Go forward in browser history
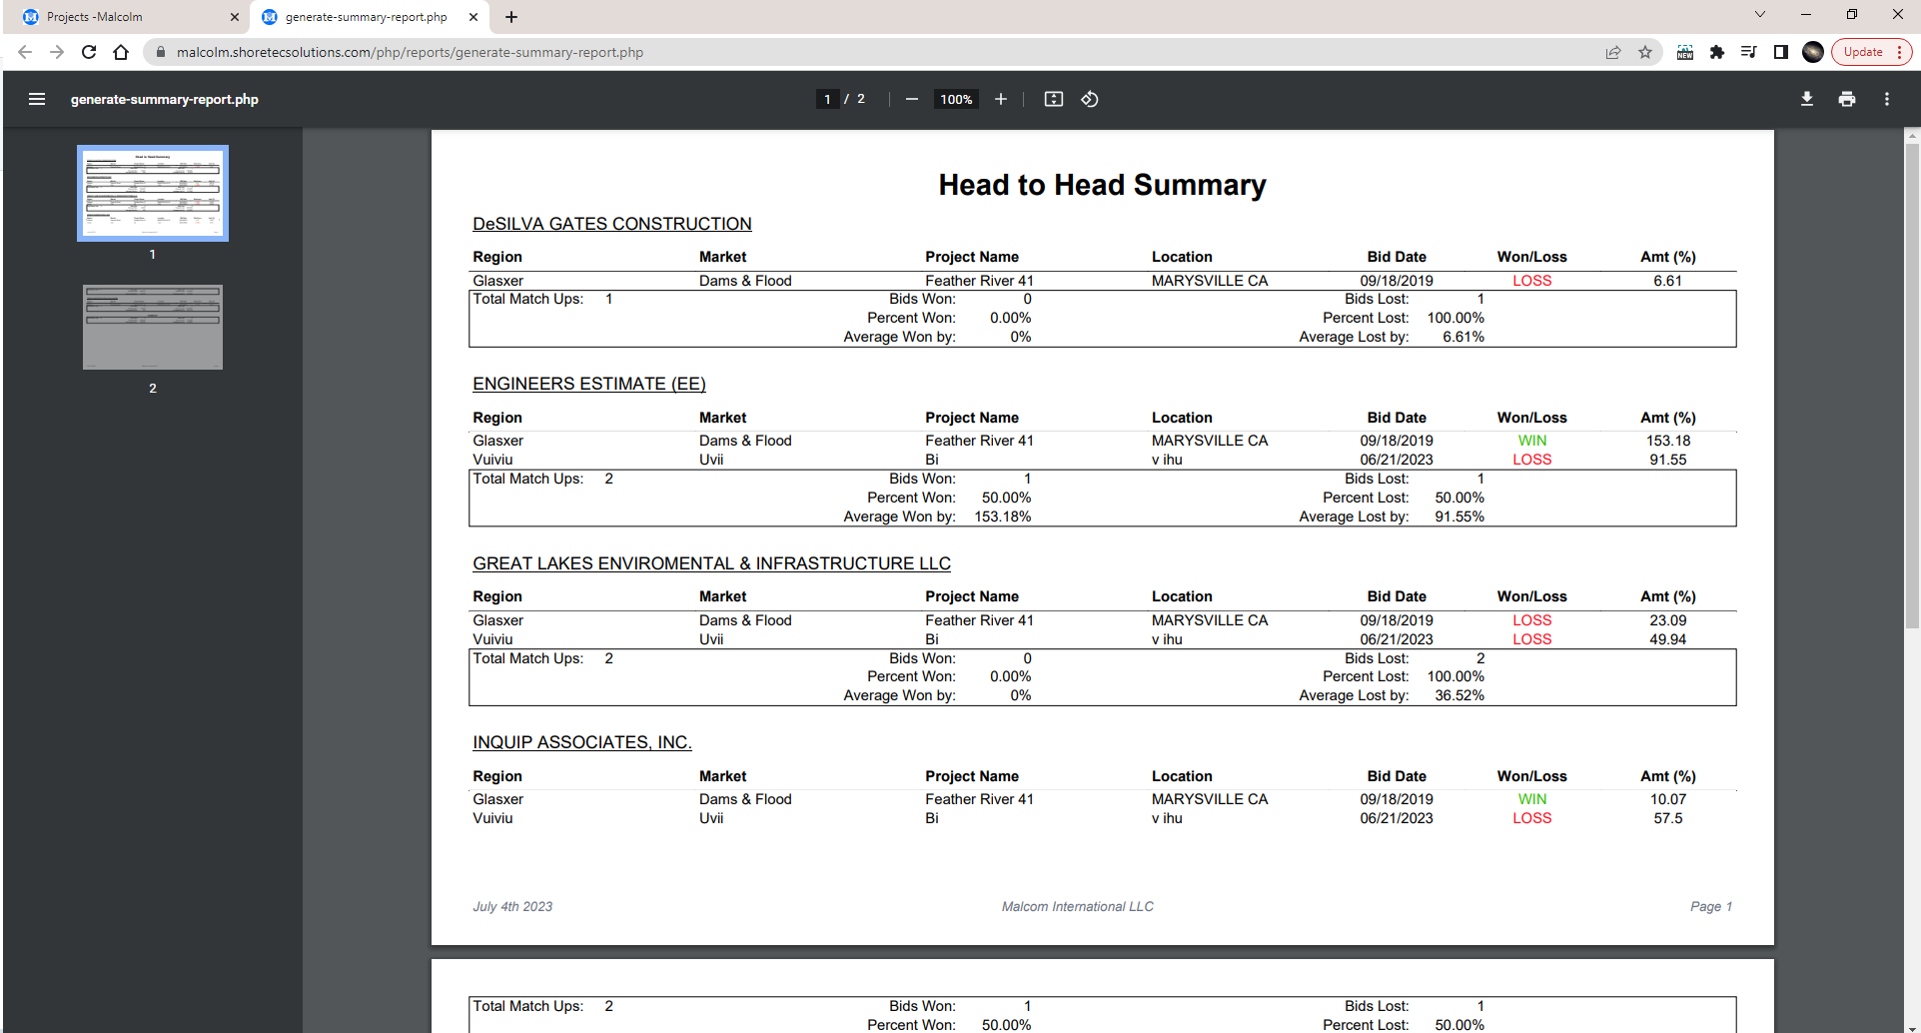Screen dimensions: 1921x1033 pyautogui.click(x=57, y=52)
